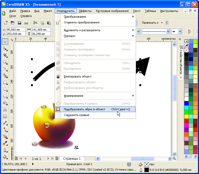Select the Table tool
Image resolution: width=199 pixels, height=174 pixels.
click(5, 116)
